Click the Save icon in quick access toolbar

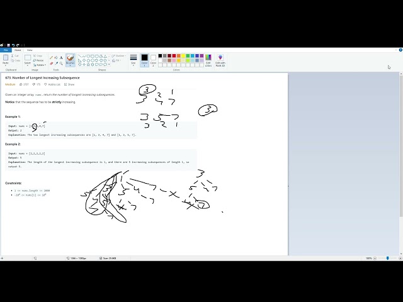(8, 45)
